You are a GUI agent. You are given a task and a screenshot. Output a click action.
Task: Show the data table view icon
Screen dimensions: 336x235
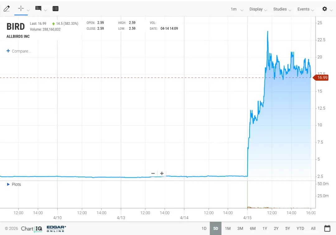click(x=55, y=9)
